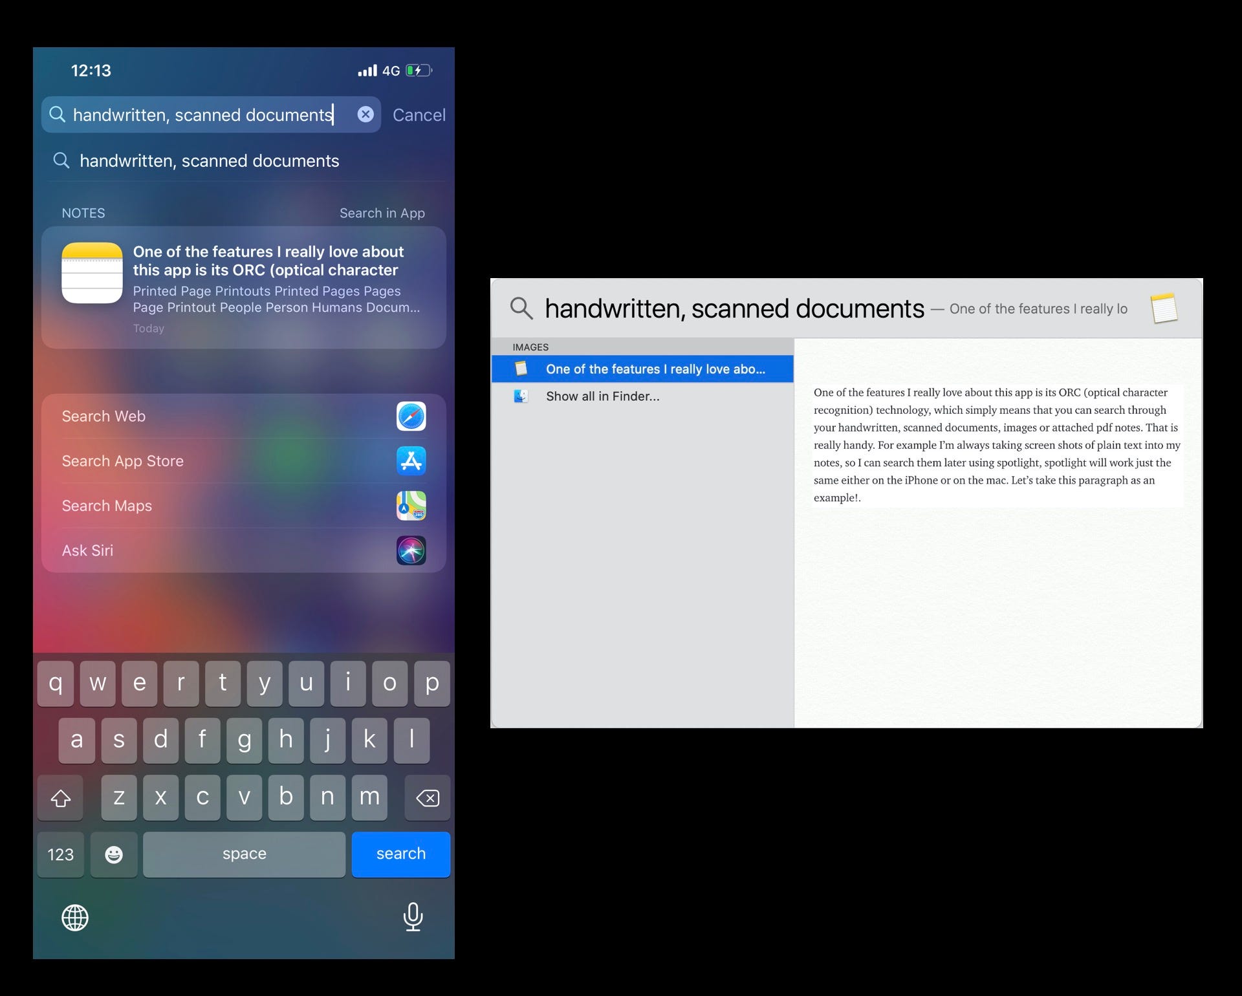Tap the globe keyboard switcher icon
This screenshot has height=996, width=1242.
tap(75, 917)
